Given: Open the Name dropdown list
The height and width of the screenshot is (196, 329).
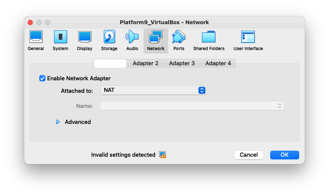Looking at the screenshot, I should (192, 106).
